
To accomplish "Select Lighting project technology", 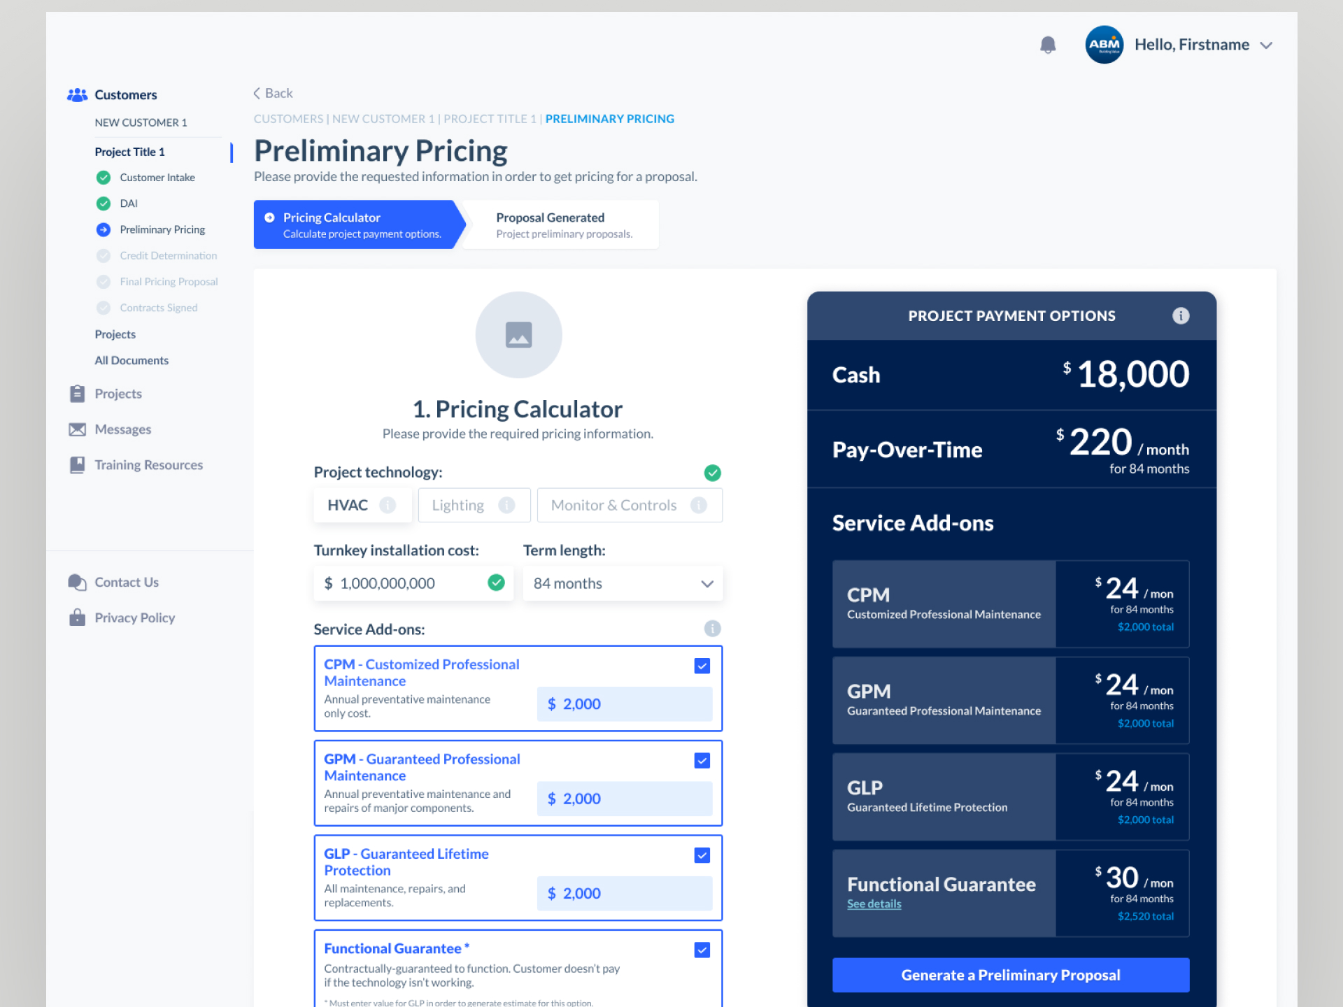I will (x=474, y=505).
